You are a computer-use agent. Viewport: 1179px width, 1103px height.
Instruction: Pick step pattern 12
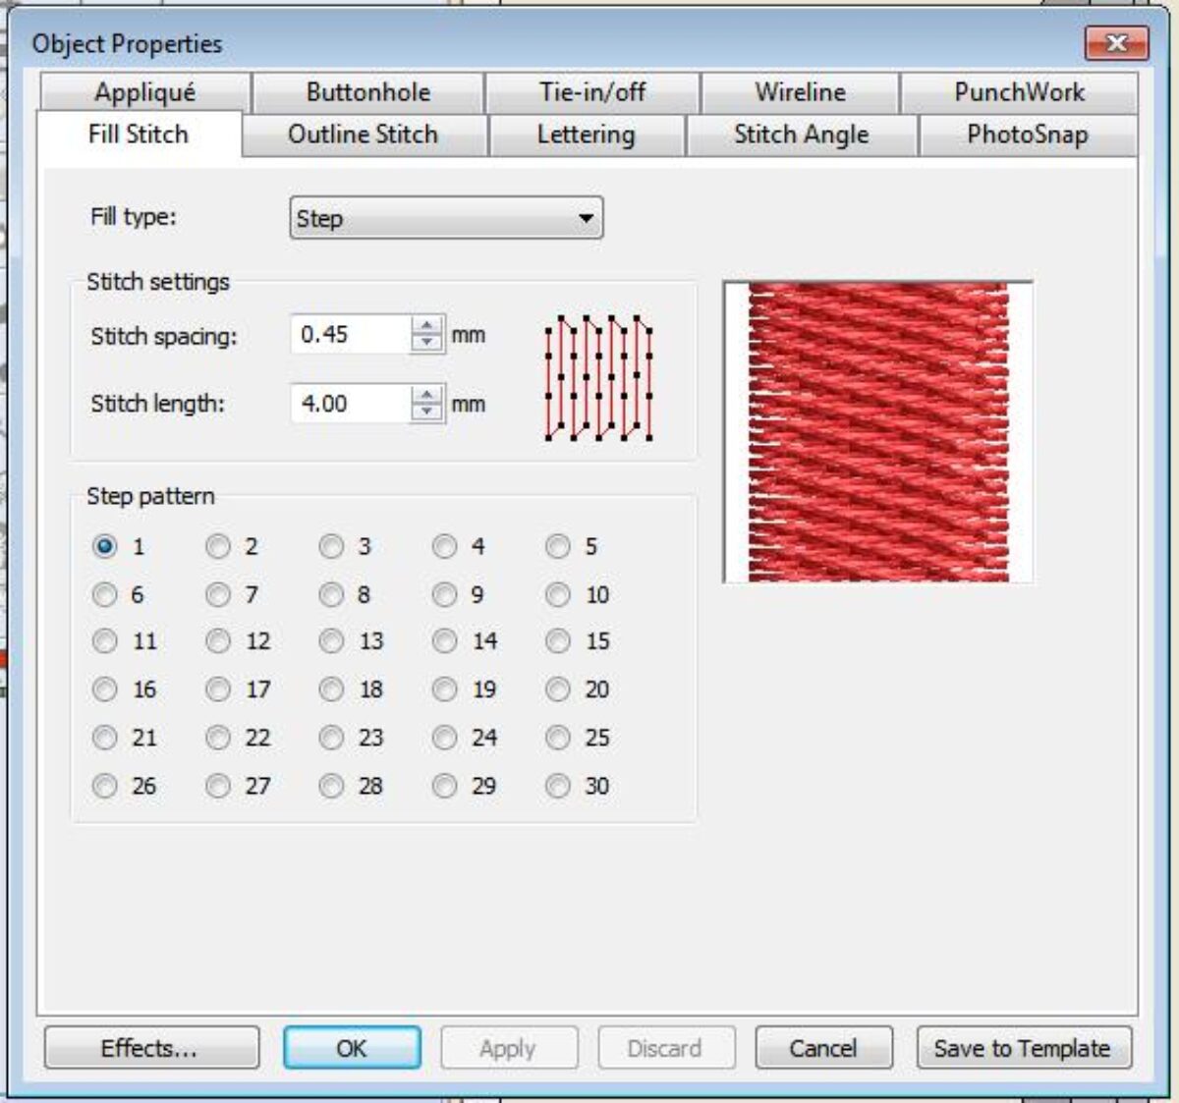(218, 641)
